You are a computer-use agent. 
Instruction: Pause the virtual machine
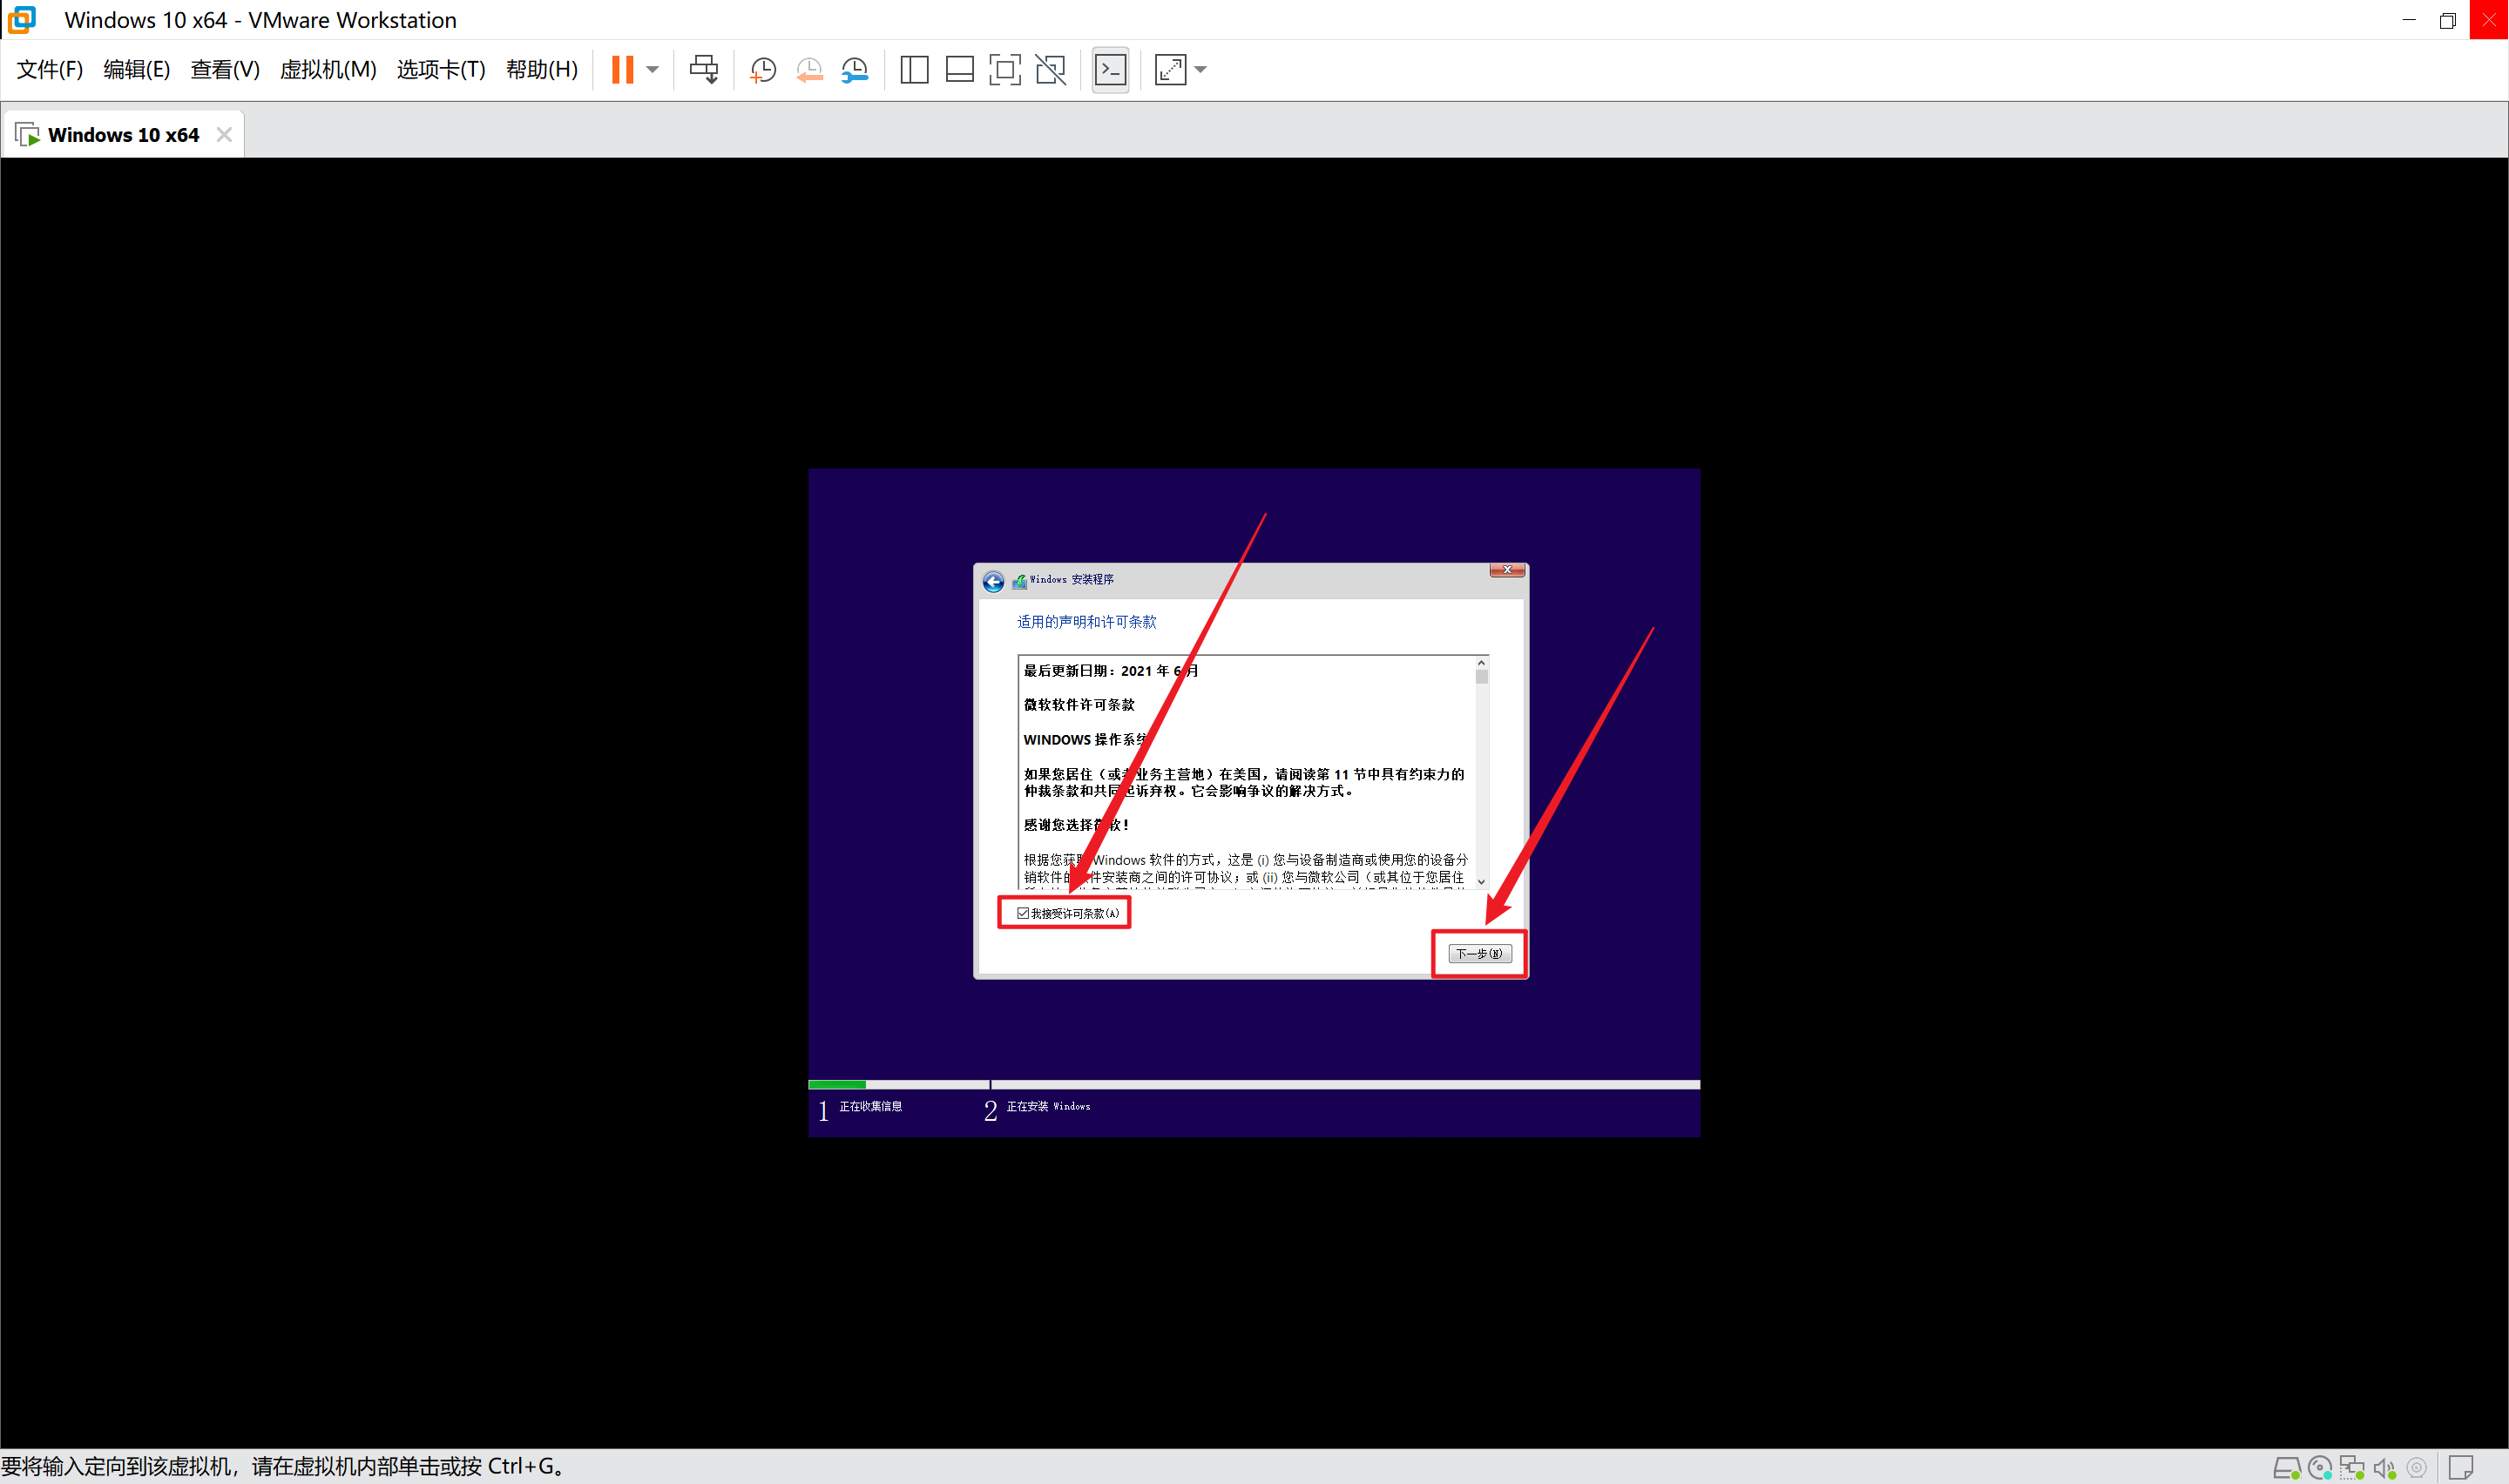(622, 70)
